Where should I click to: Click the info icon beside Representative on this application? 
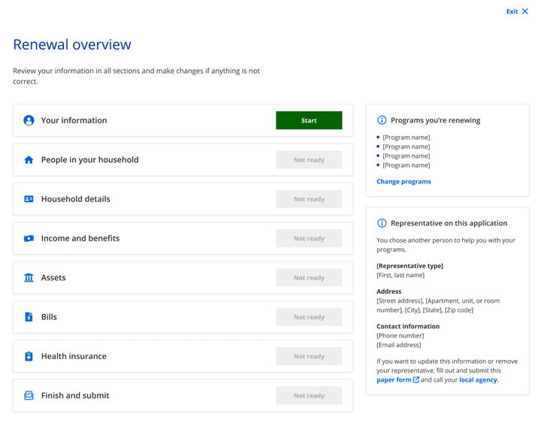coord(382,223)
